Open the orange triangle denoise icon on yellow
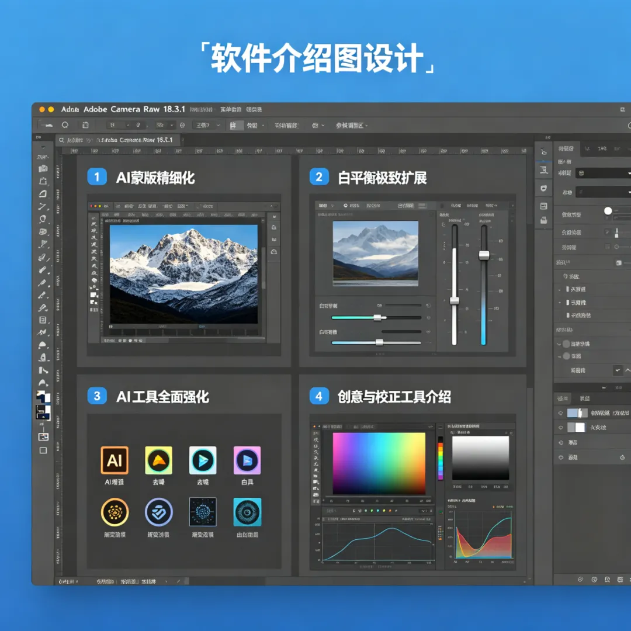Screen dimensions: 631x631 coord(158,460)
